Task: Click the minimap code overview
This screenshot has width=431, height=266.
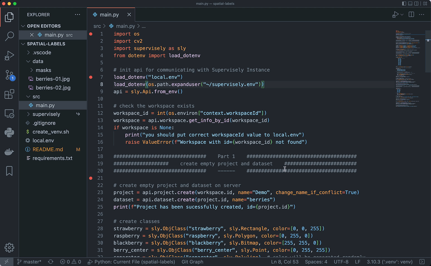Action: (410, 69)
